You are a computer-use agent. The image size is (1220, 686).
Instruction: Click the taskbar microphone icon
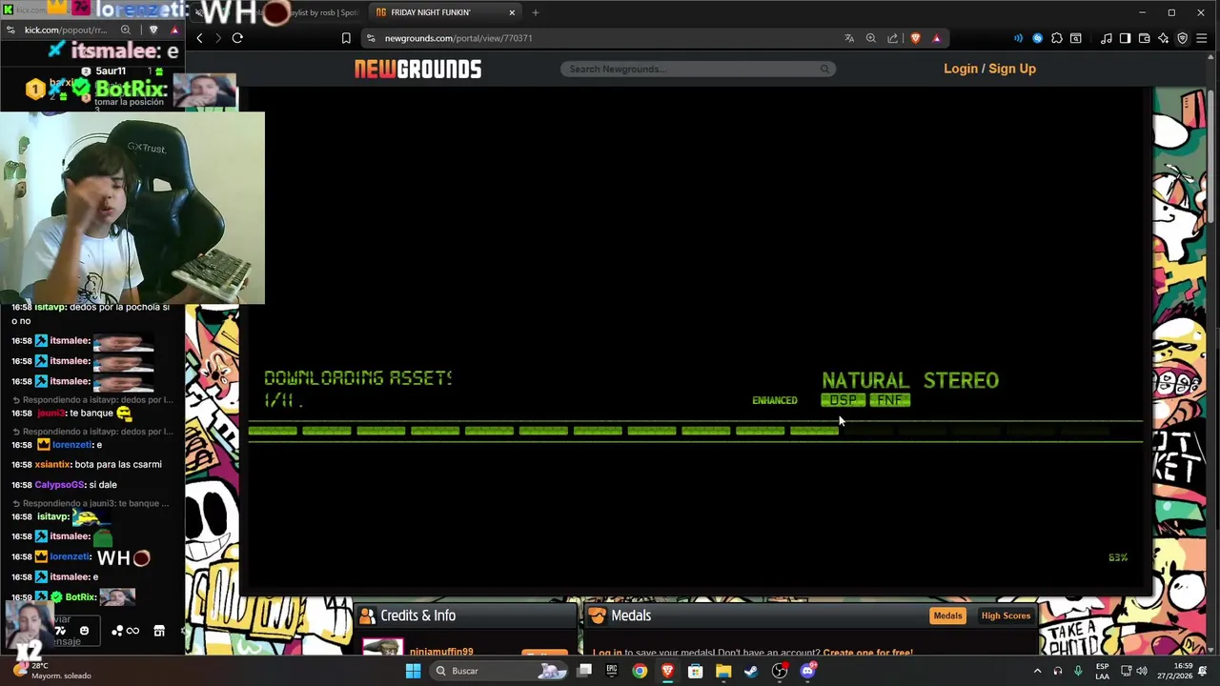(1078, 671)
